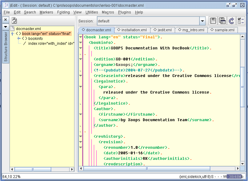Click the Structure Browser horizontal scrollbar thumb
The width and height of the screenshot is (248, 181).
(33, 169)
